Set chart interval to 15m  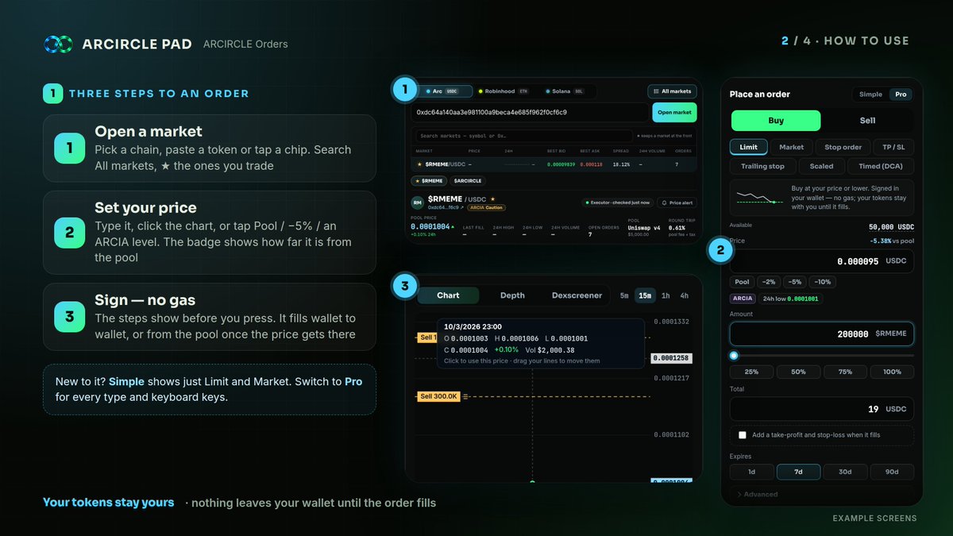pyautogui.click(x=645, y=295)
